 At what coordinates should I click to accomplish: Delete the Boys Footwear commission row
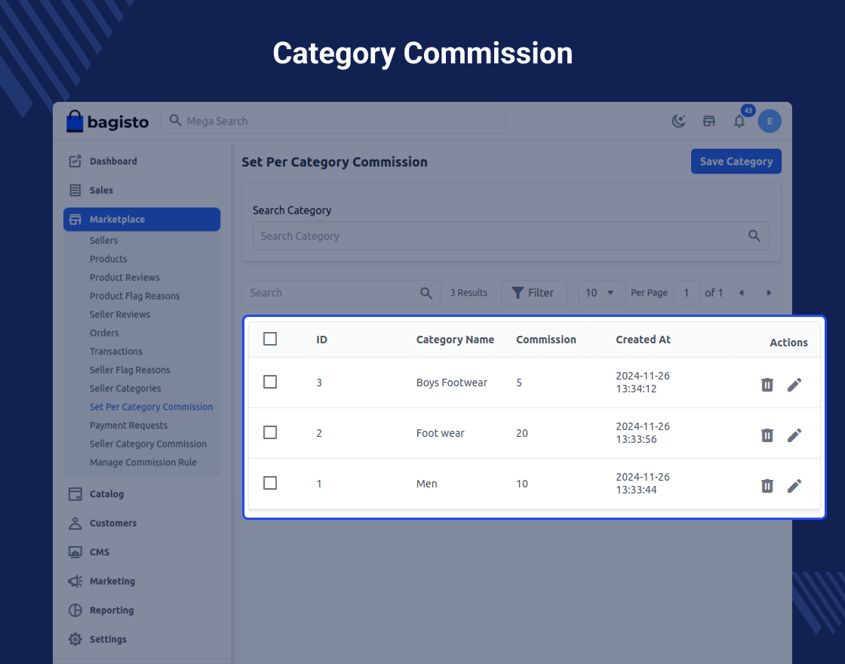coord(767,384)
